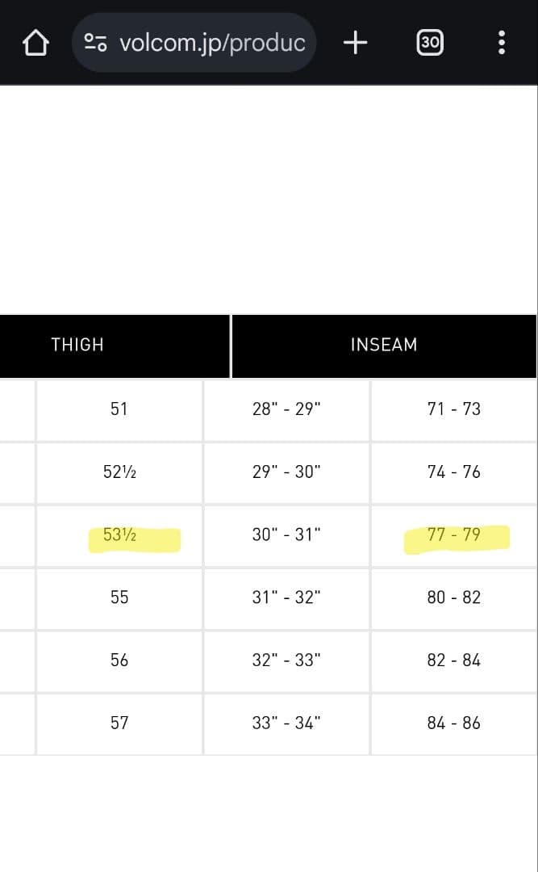Tap the browser home icon
Screen dimensions: 538x872
click(x=35, y=43)
